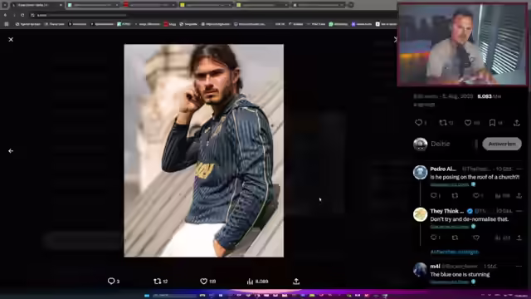
Task: Click browser back button
Action: pyautogui.click(x=5, y=15)
